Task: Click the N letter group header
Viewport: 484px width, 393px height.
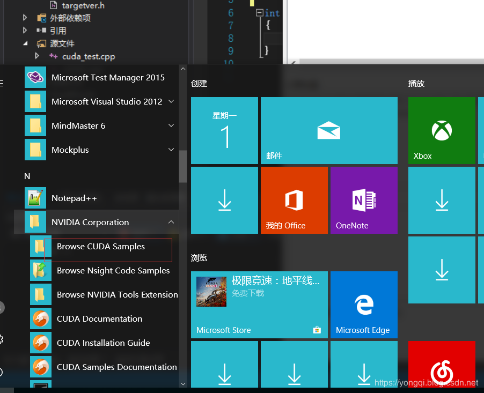Action: pos(27,176)
